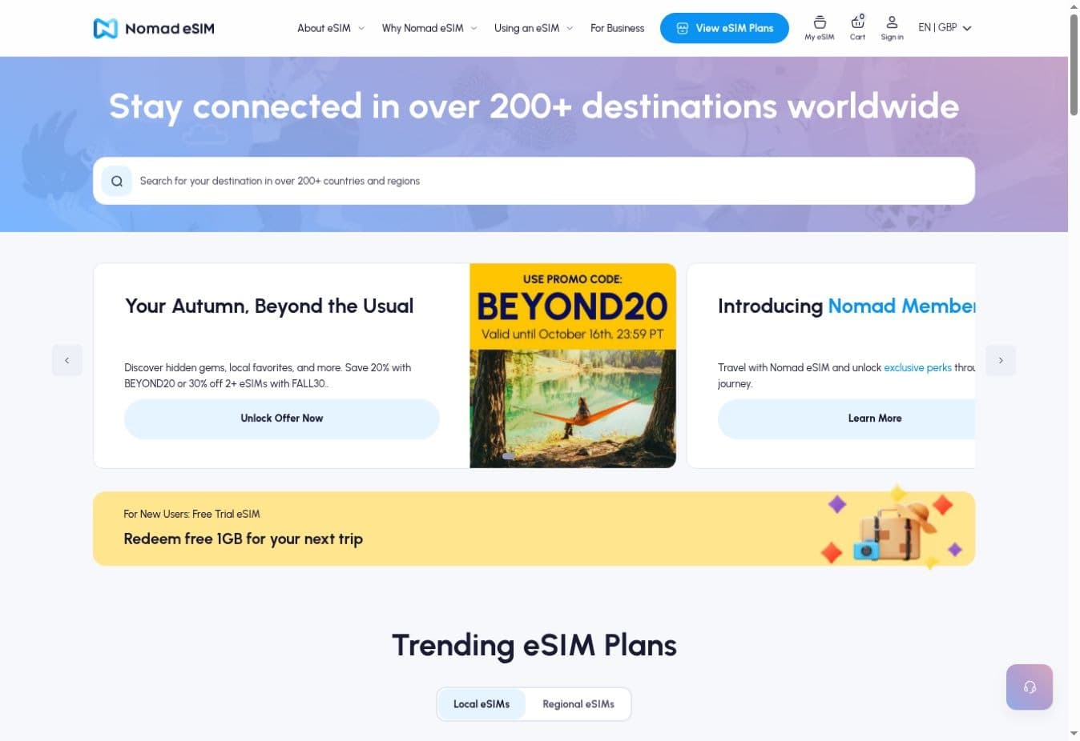The width and height of the screenshot is (1080, 741).
Task: Expand the Why Nomad eSIM menu
Action: pyautogui.click(x=429, y=28)
